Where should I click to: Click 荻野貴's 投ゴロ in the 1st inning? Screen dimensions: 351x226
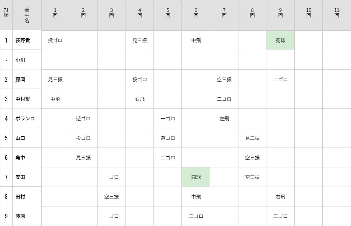[55, 40]
